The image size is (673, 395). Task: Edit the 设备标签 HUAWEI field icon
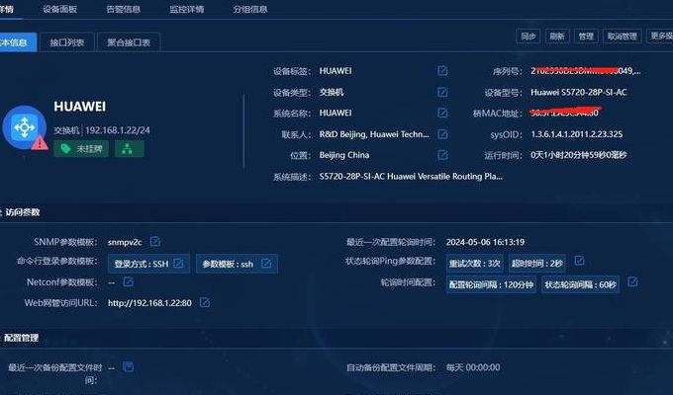[x=442, y=71]
